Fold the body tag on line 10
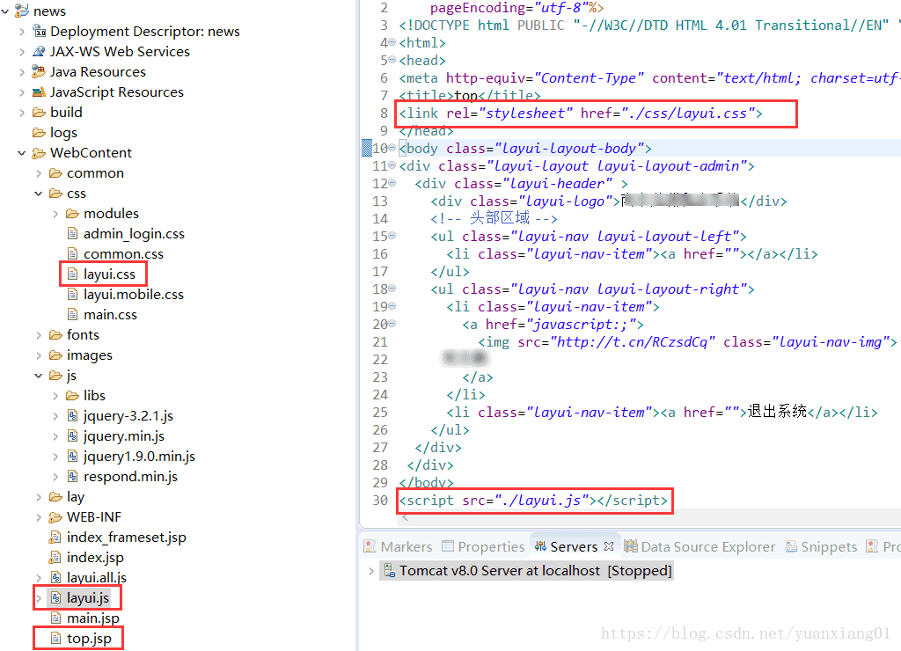 [x=392, y=149]
